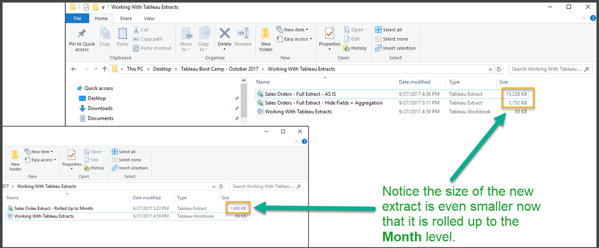Click Select all in upper Select group
Viewport: 599px width, 248px height.
click(388, 30)
